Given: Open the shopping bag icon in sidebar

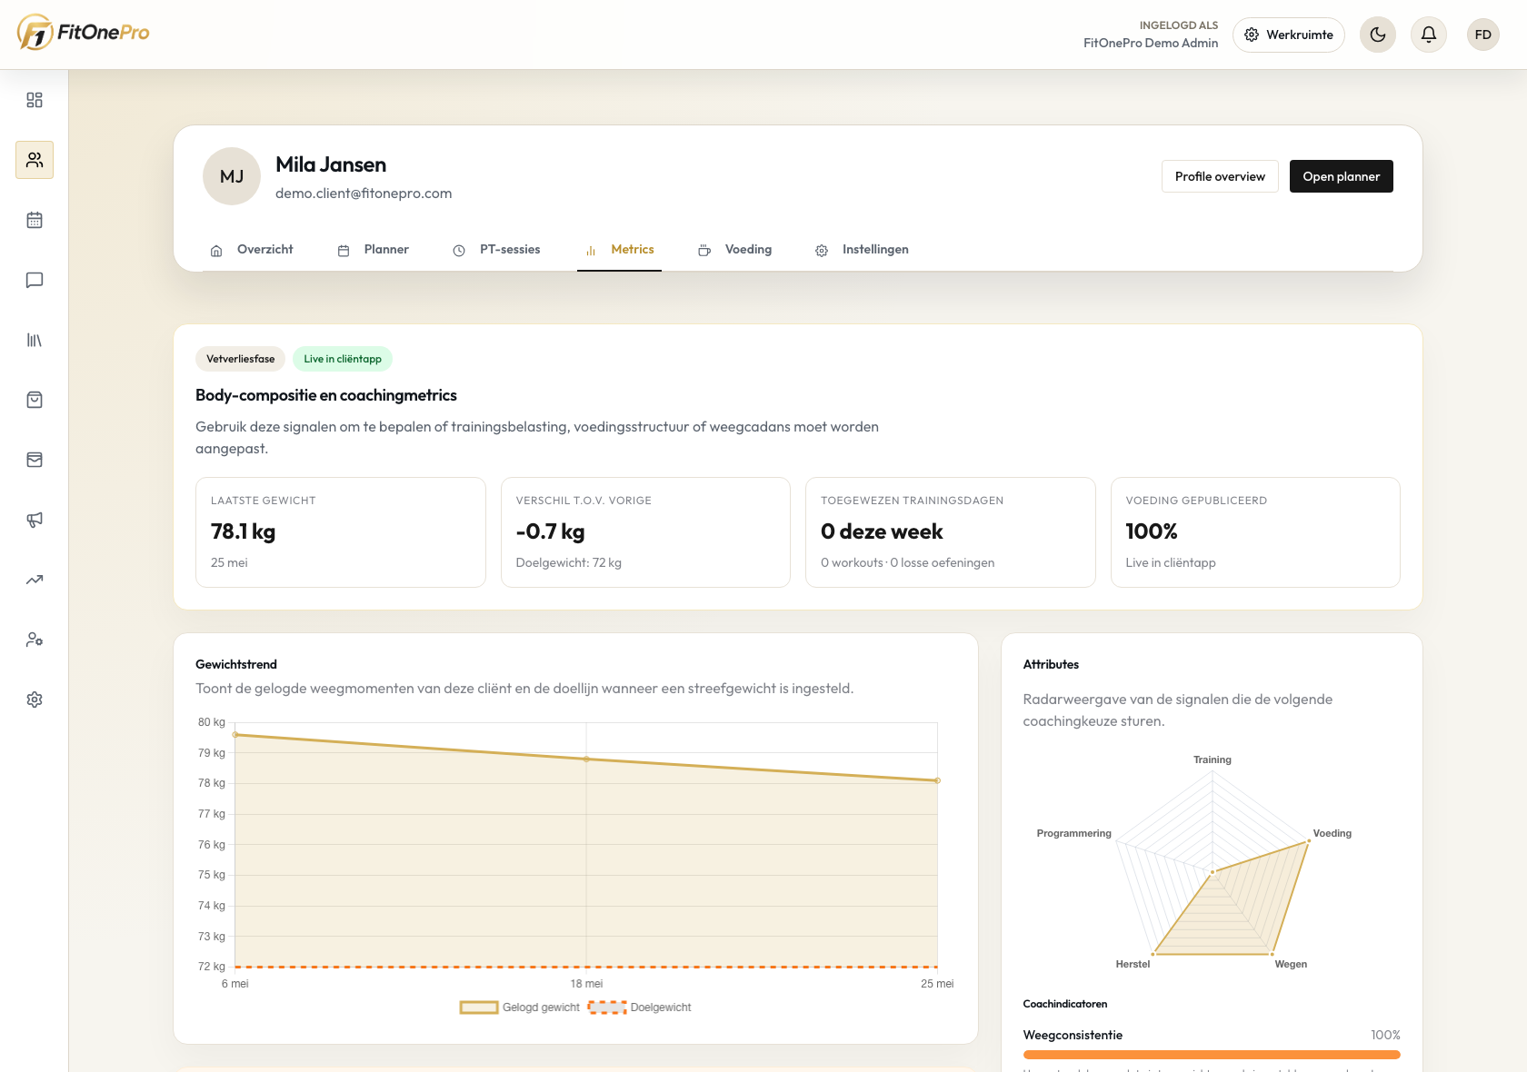Looking at the screenshot, I should 35,400.
